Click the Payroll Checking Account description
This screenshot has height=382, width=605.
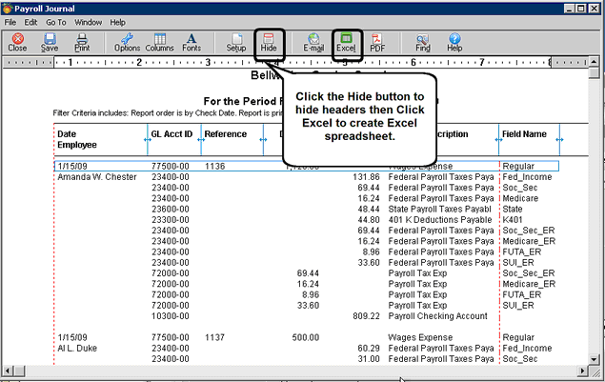point(437,316)
